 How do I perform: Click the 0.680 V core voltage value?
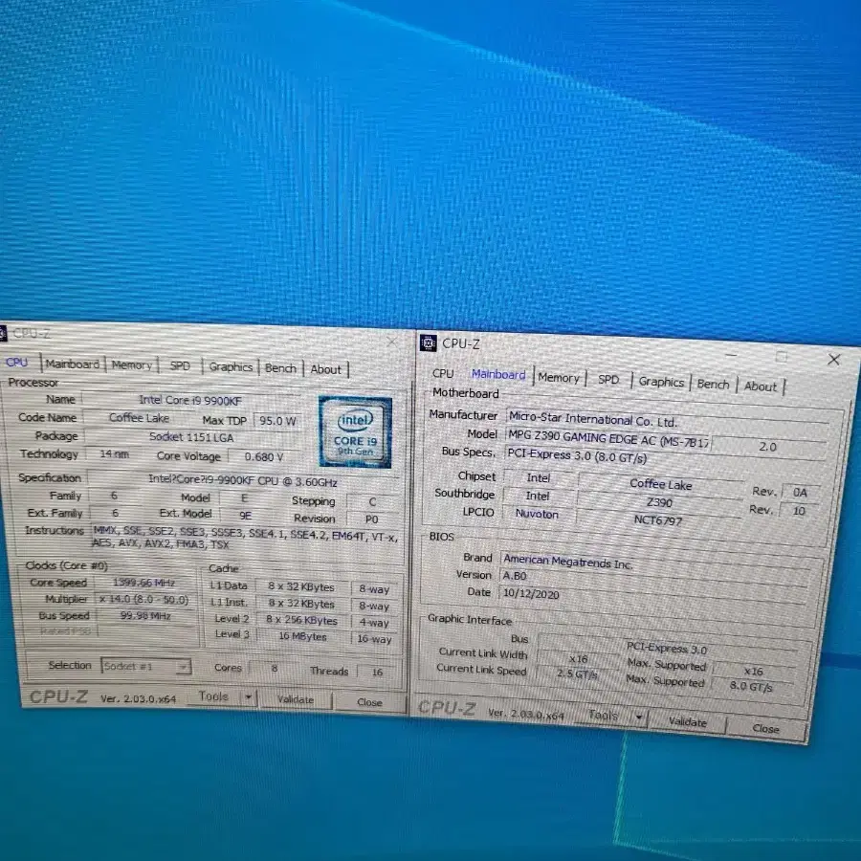tap(264, 457)
